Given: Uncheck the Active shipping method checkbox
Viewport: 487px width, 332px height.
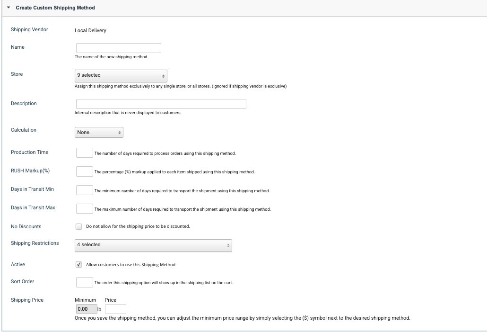Looking at the screenshot, I should click(78, 264).
